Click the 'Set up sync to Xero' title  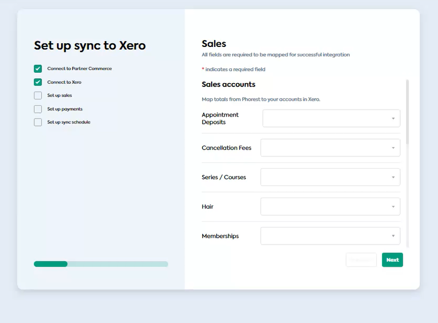coord(89,46)
